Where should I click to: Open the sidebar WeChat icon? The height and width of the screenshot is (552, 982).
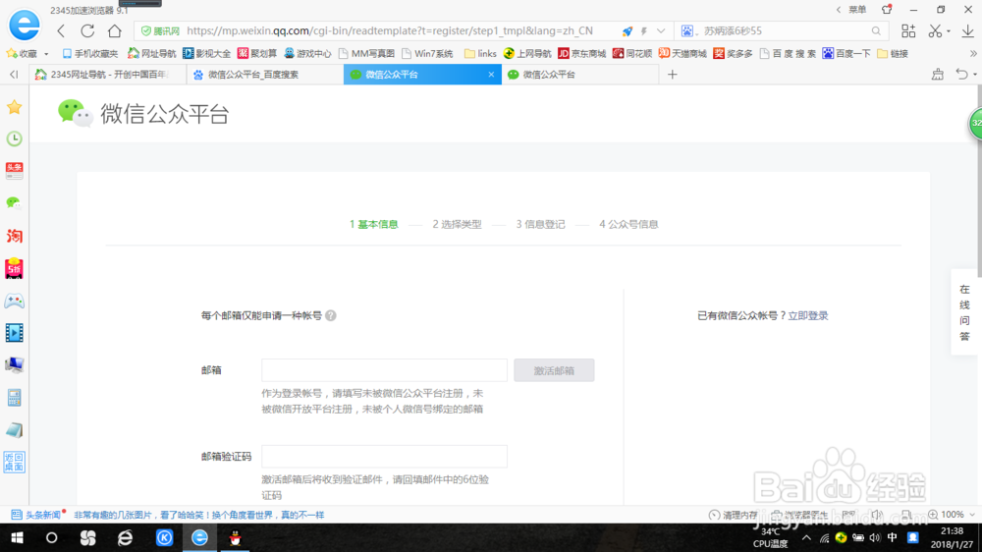click(x=14, y=203)
